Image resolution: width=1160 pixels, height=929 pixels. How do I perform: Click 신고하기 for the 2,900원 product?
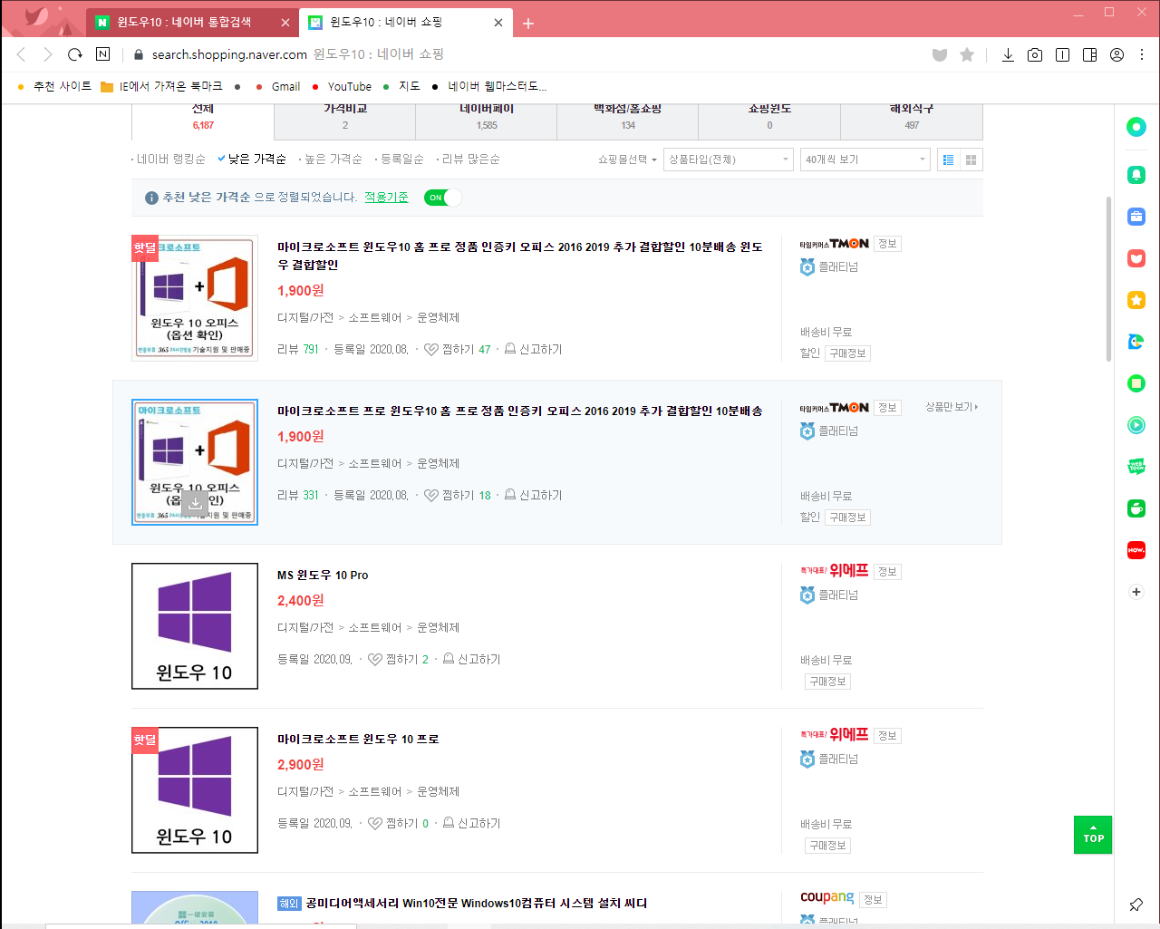471,823
